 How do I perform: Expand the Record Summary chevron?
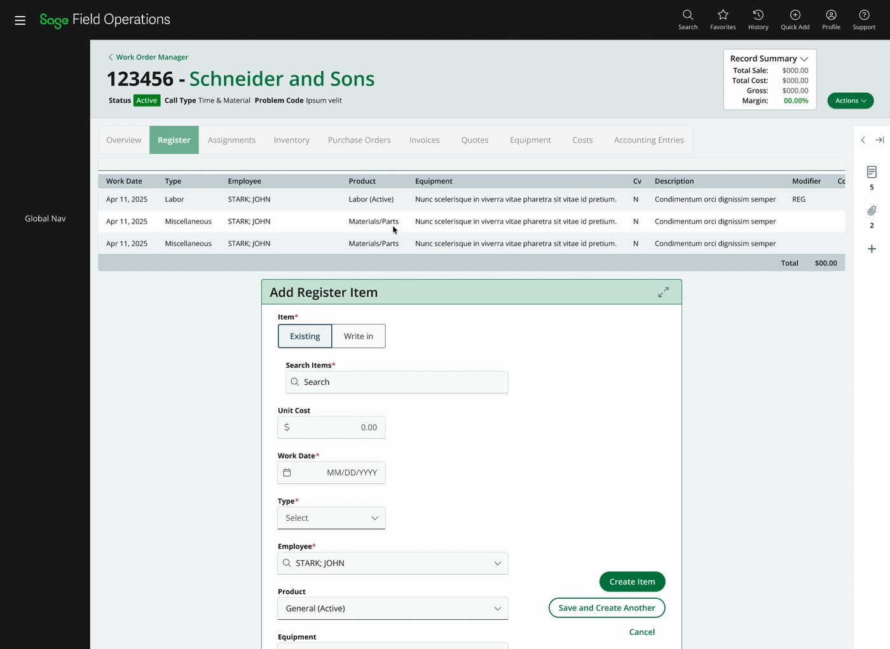point(804,59)
